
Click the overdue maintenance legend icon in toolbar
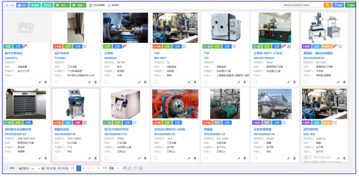[91, 5]
